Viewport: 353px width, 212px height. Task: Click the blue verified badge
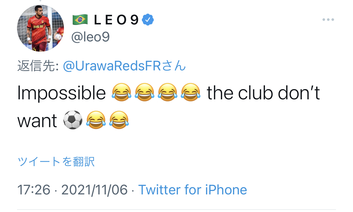[148, 20]
